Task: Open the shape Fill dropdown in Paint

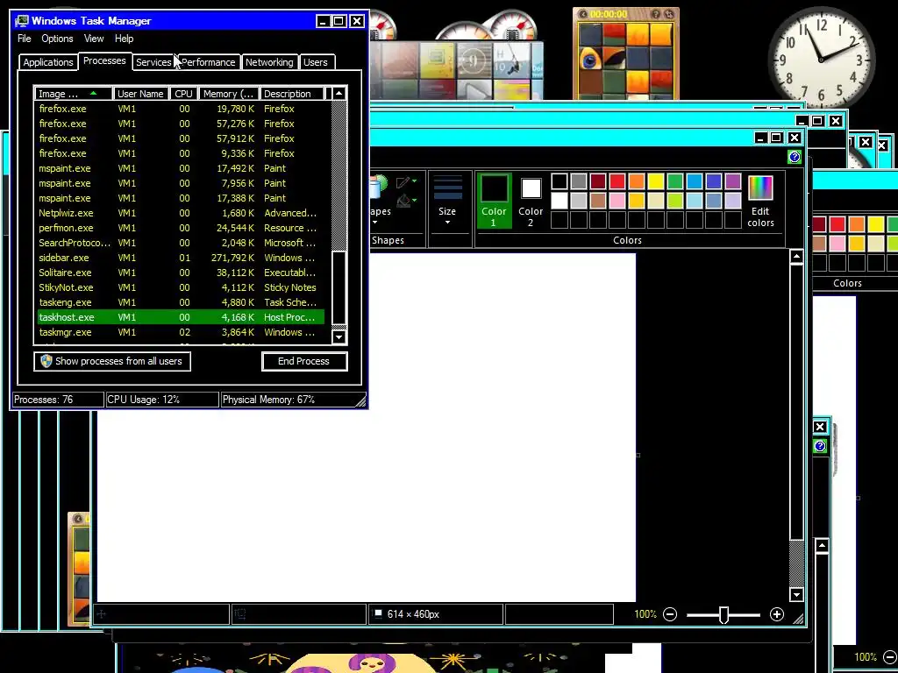Action: tap(406, 201)
